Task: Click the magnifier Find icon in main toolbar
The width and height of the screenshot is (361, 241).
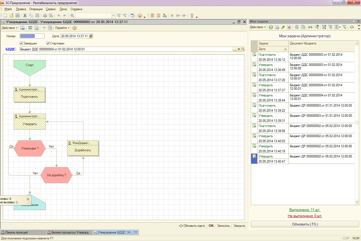Action: 72,16
